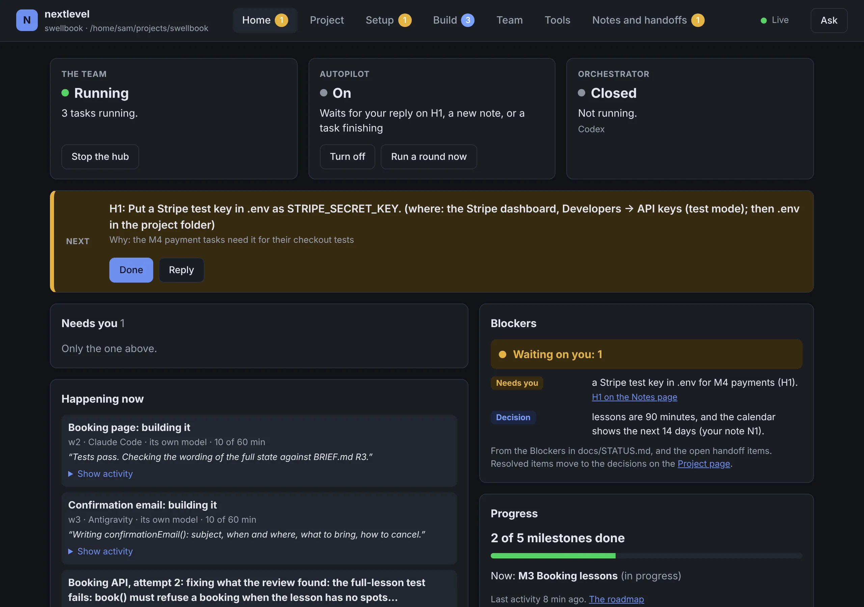
Task: Click the 2 of 5 milestones done text
Action: [x=557, y=538]
